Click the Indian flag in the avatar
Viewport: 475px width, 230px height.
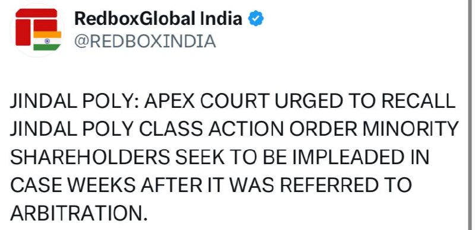pos(47,40)
